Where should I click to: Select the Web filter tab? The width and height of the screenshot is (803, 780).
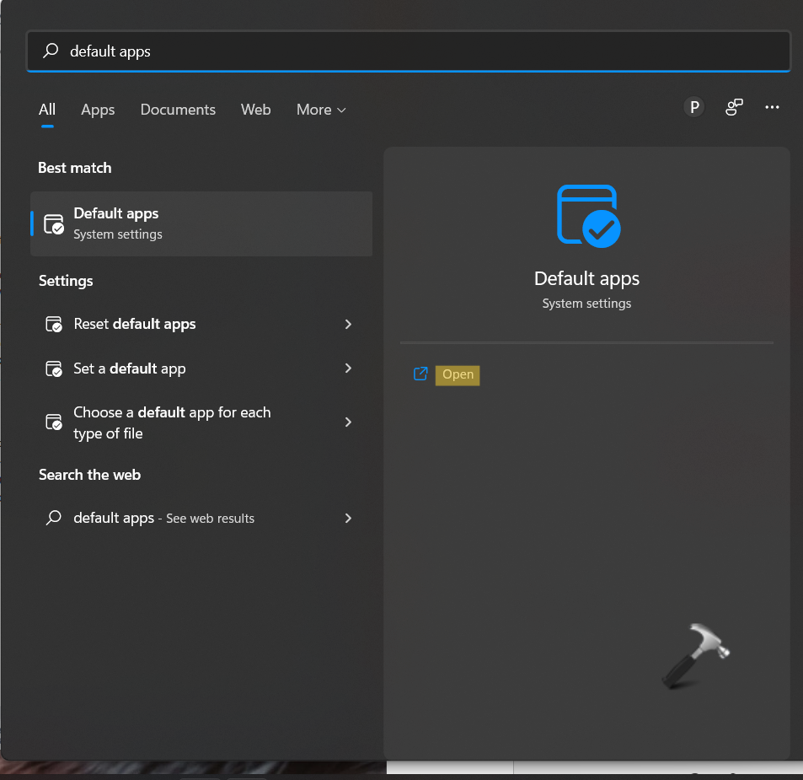[255, 110]
